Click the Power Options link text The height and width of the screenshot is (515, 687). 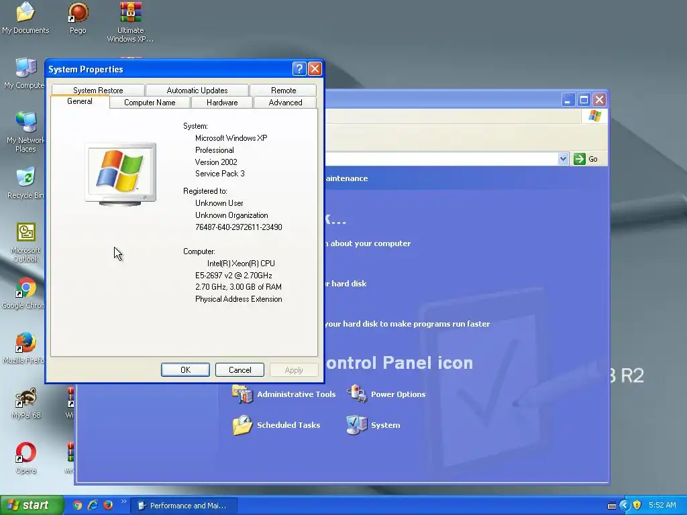[399, 394]
